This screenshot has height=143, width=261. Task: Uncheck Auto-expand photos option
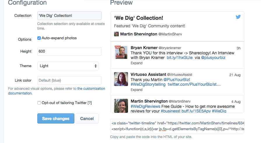point(39,38)
